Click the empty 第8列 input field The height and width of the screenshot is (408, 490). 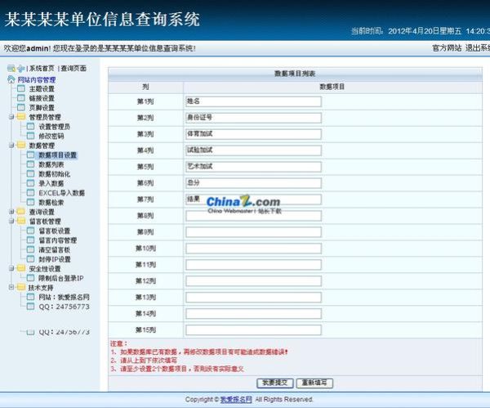[253, 216]
